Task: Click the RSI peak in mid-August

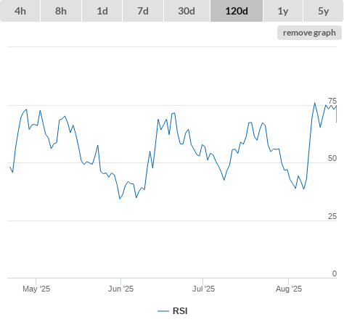Action: [315, 103]
